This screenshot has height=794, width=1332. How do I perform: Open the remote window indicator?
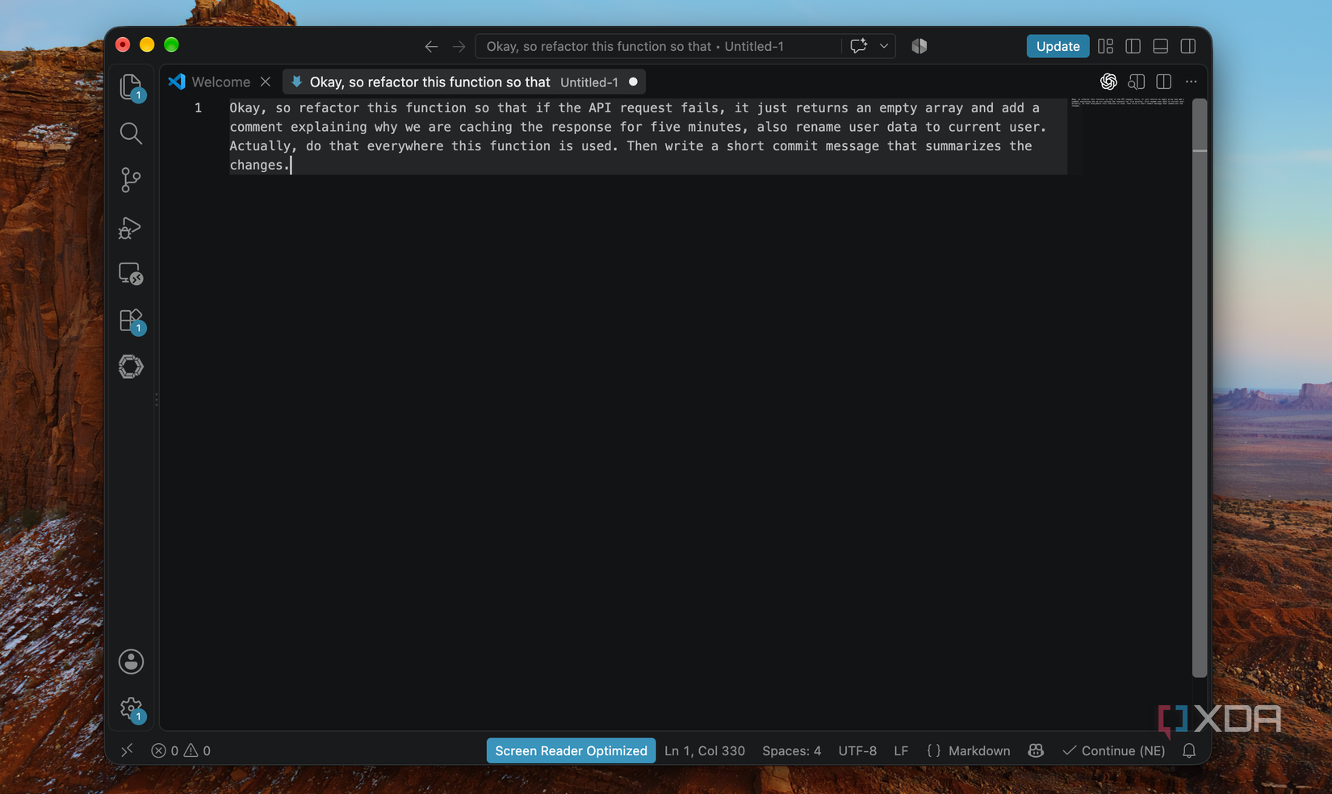127,750
